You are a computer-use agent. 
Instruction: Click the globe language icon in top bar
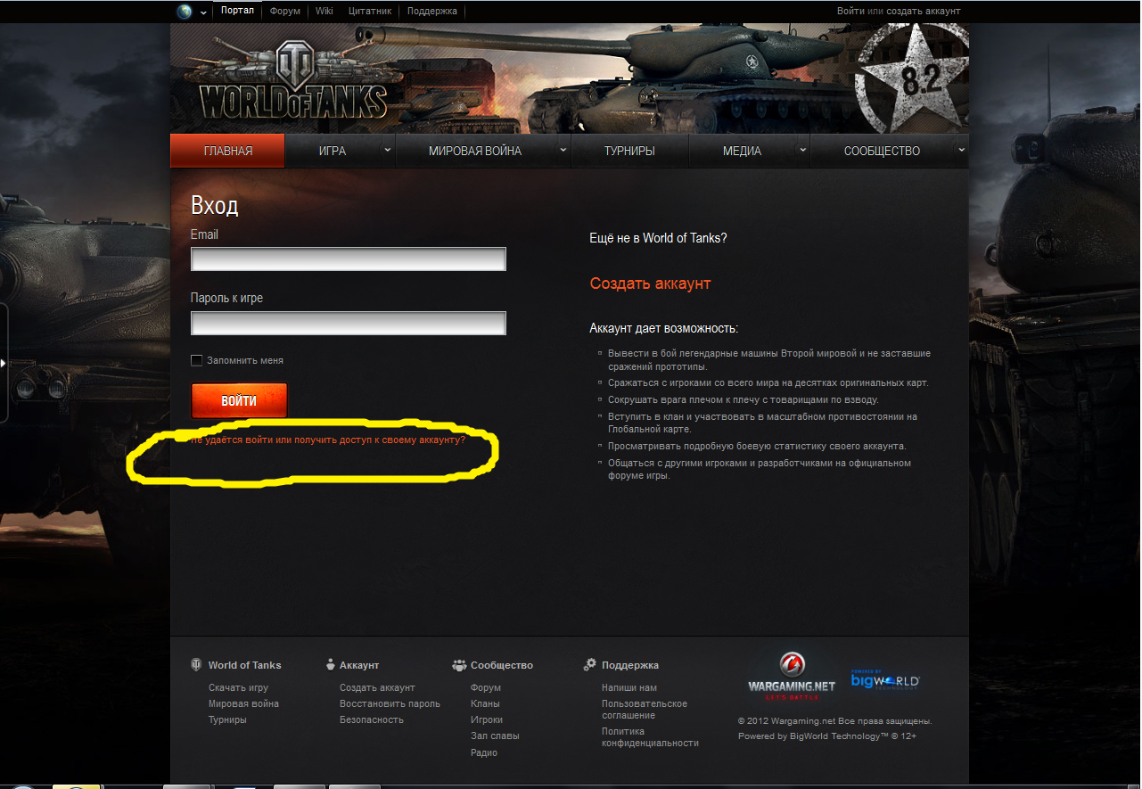click(185, 11)
